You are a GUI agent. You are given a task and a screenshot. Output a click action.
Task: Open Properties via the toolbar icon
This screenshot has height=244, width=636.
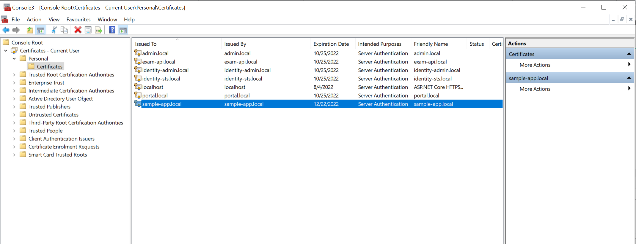[88, 30]
